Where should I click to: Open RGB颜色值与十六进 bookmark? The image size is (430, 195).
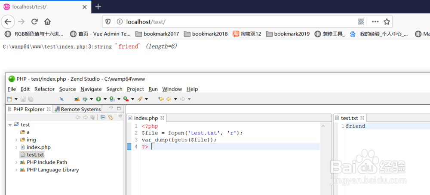(x=34, y=34)
